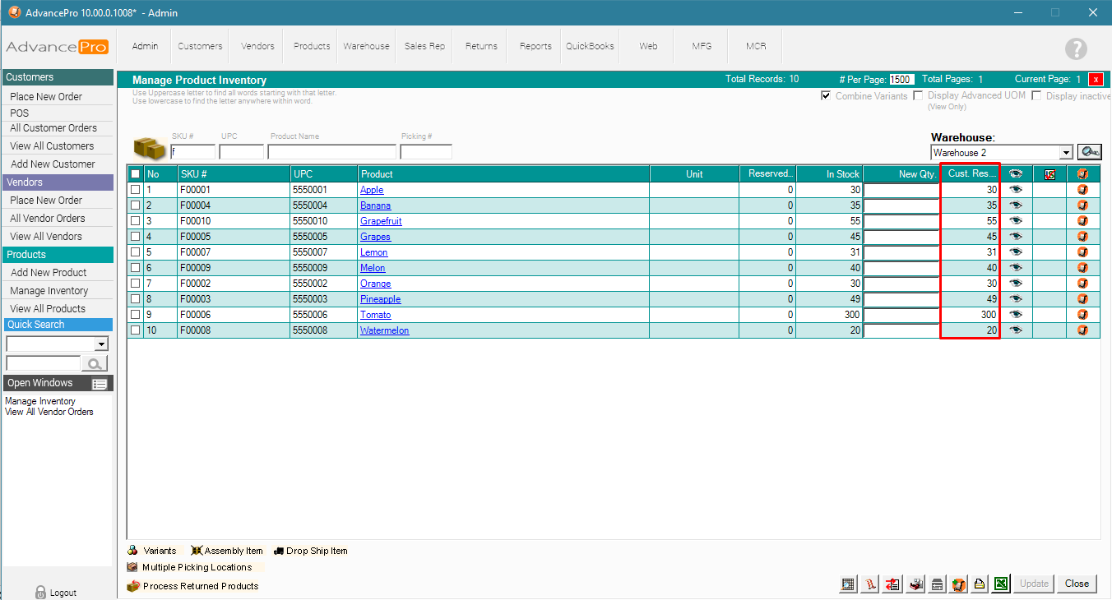Open the Reports menu
Screen dimensions: 1112x600
(535, 46)
